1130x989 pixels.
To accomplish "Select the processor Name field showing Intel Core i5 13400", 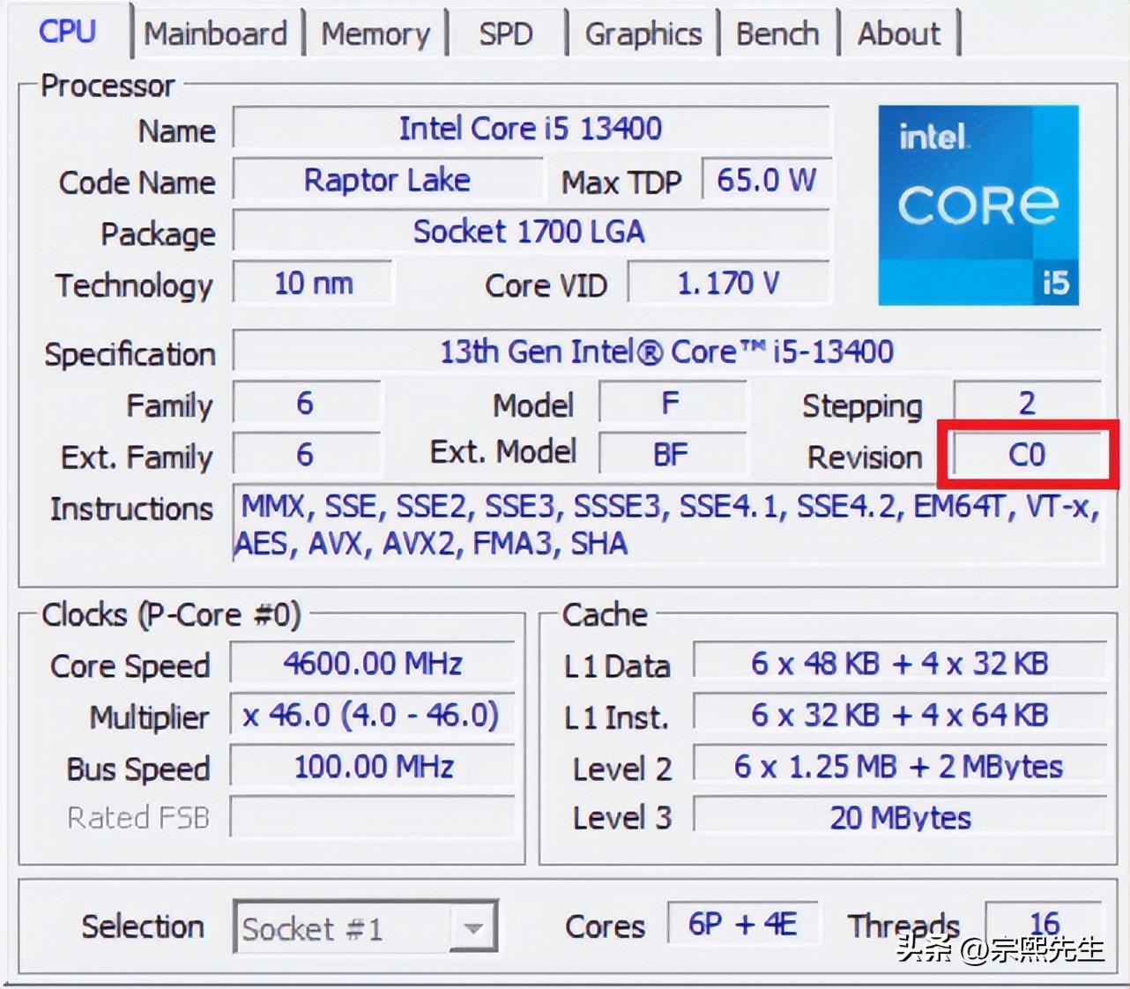I will tap(531, 128).
